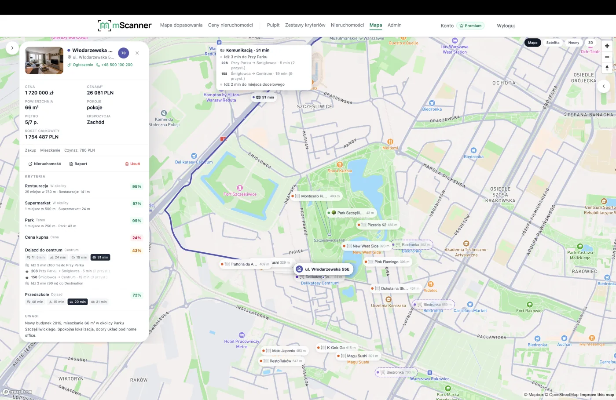This screenshot has height=400, width=616.
Task: Switch map style to Satelita
Action: pos(553,43)
